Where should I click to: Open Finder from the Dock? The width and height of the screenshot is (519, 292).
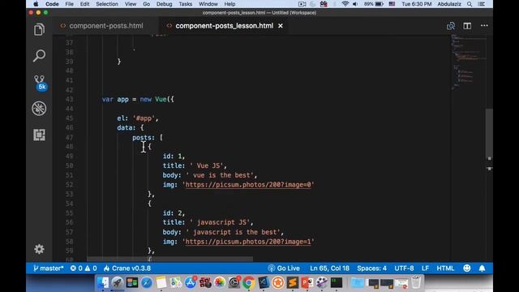(103, 282)
